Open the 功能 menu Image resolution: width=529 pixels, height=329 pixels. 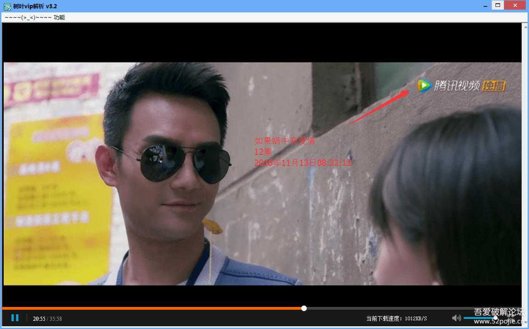tap(59, 17)
